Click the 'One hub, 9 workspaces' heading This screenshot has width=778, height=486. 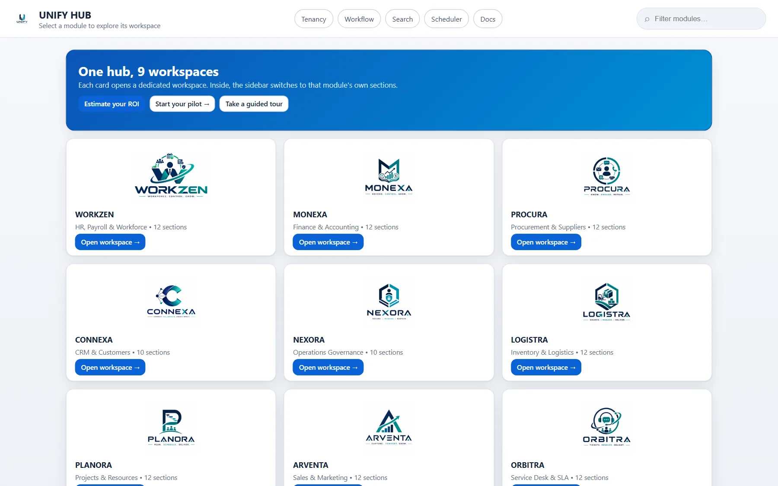click(148, 72)
